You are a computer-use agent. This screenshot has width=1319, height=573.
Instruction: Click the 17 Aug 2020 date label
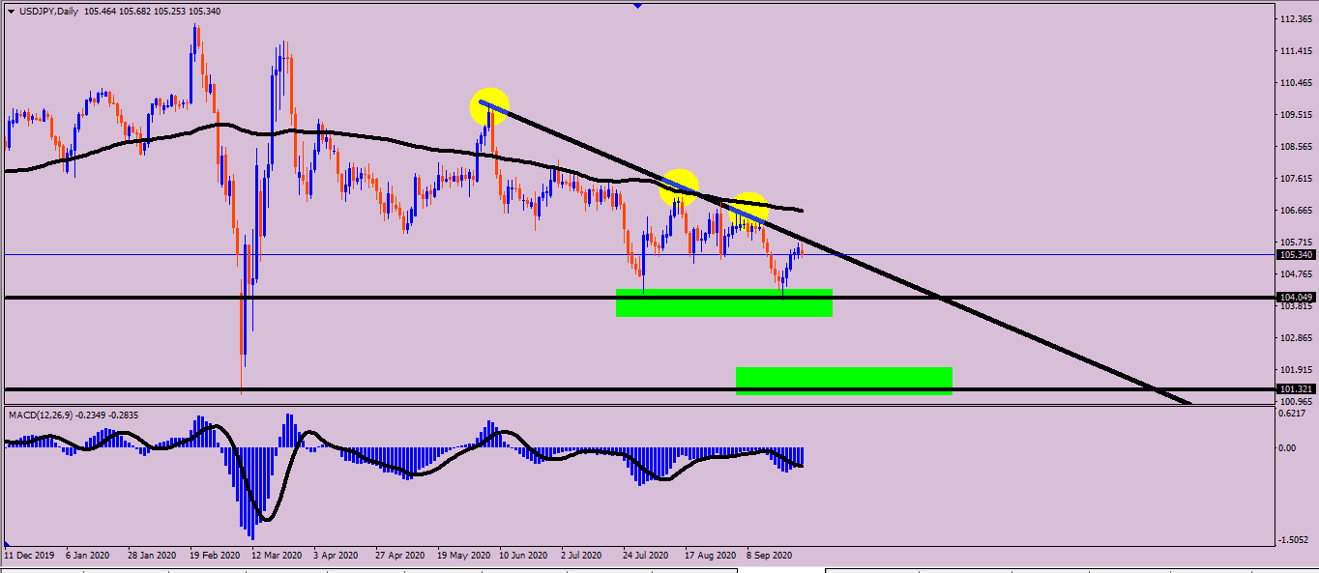pos(710,557)
